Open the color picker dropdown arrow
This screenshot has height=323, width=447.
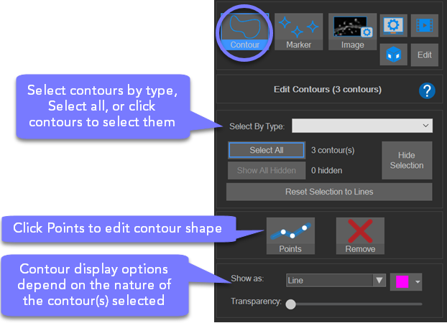coord(418,281)
